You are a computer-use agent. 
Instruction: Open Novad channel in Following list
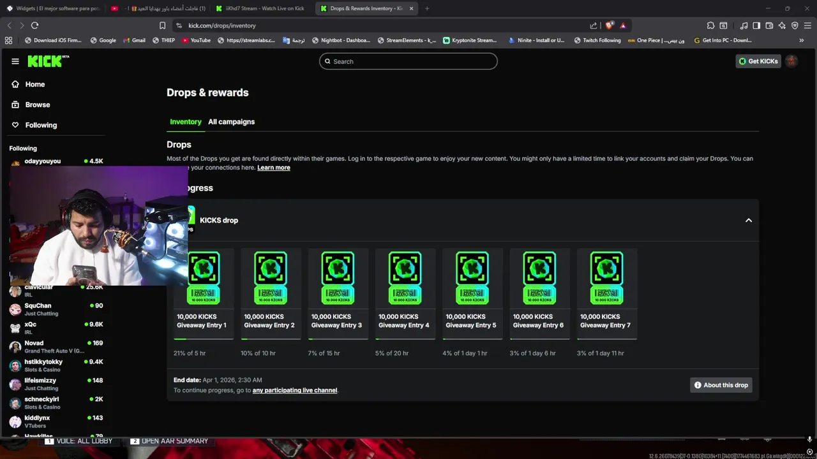coord(56,347)
